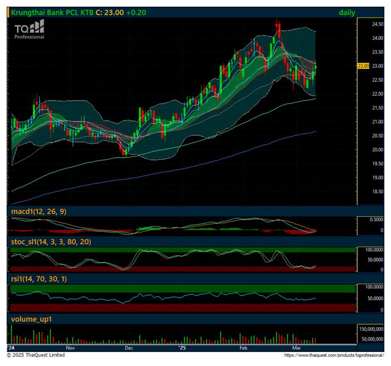Screen dimensions: 391x366
Task: Click the TQ Professional logo
Action: [x=29, y=30]
